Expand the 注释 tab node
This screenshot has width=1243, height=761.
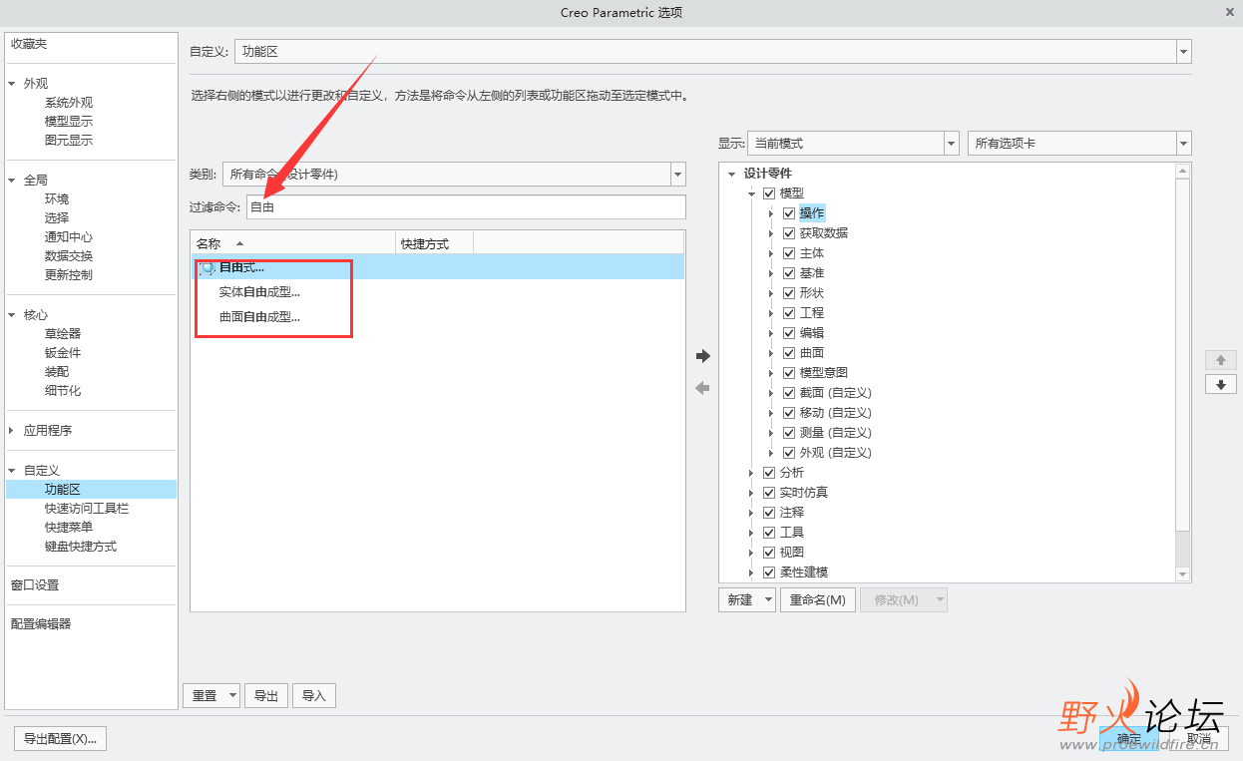751,513
